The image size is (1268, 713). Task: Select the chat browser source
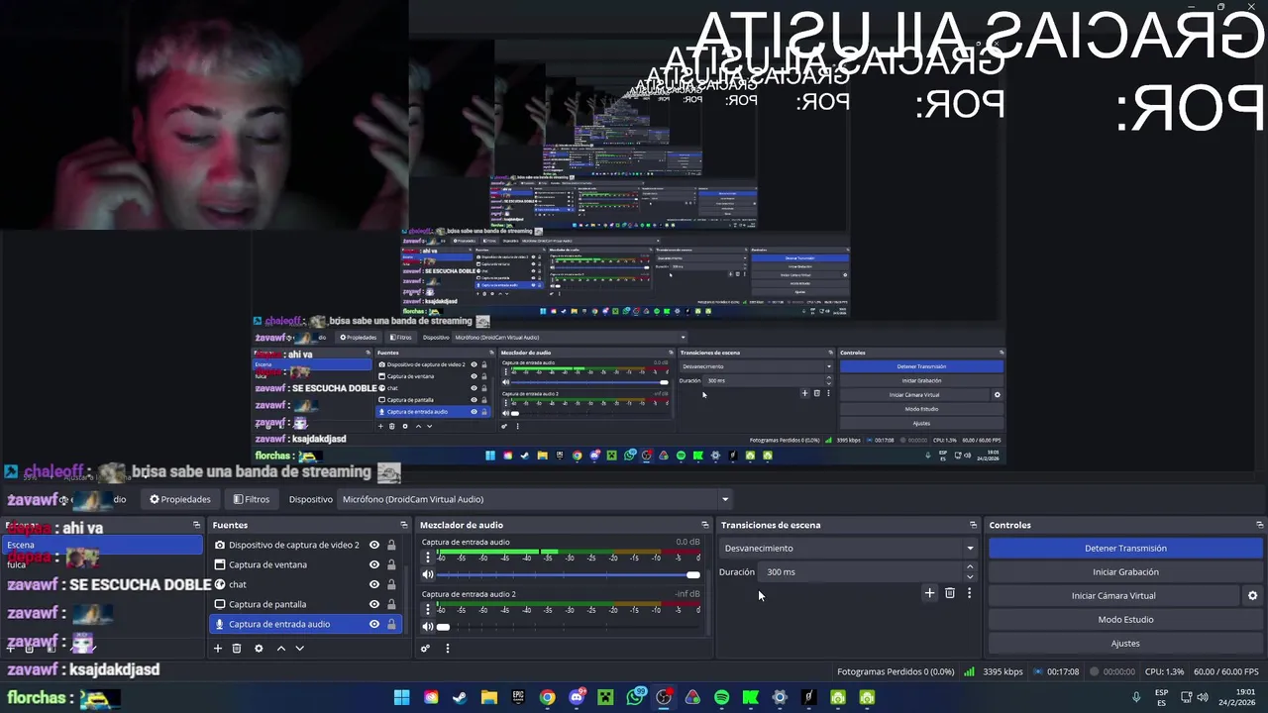[x=238, y=584]
